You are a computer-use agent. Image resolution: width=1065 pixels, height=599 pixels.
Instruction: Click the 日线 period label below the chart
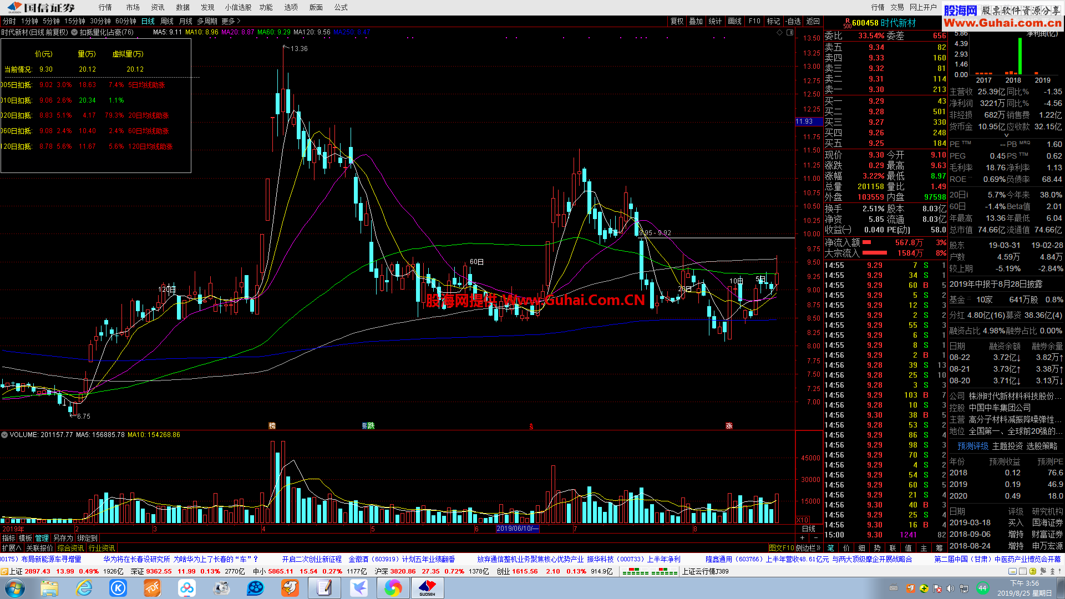(x=809, y=529)
